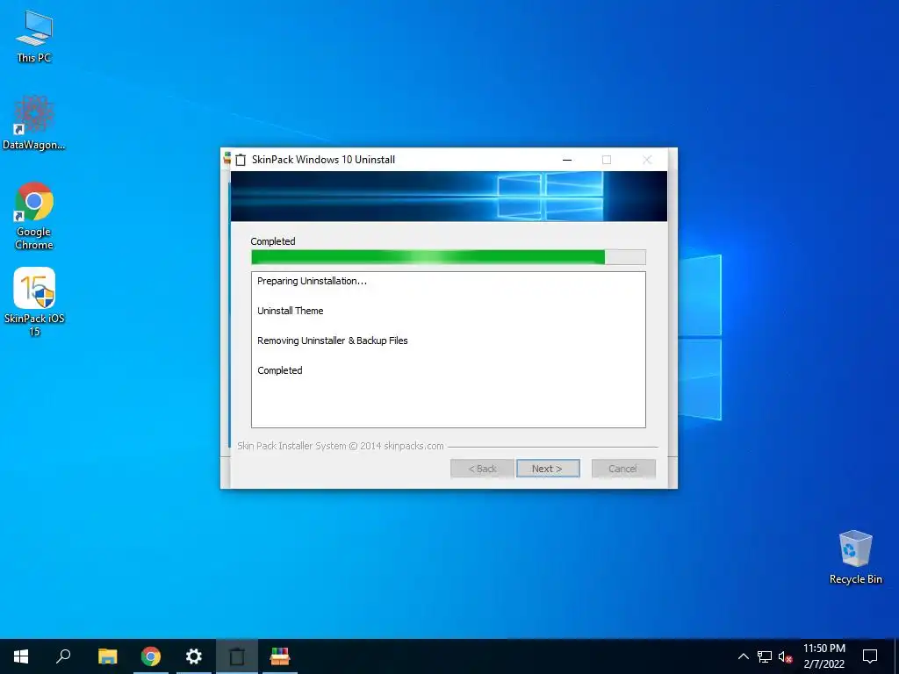
Task: Click the disabled < Back button
Action: pyautogui.click(x=482, y=469)
